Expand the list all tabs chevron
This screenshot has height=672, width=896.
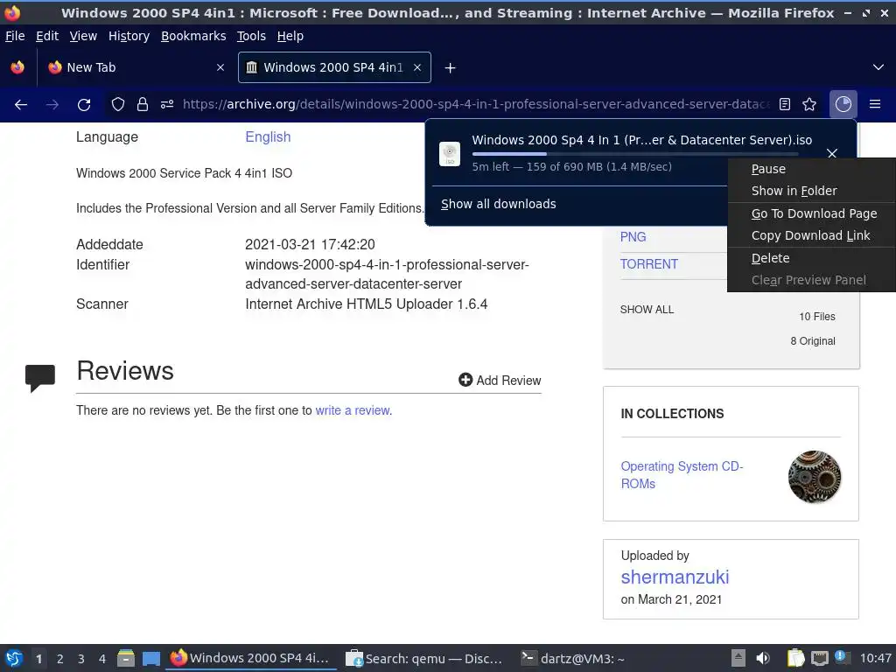pyautogui.click(x=878, y=67)
